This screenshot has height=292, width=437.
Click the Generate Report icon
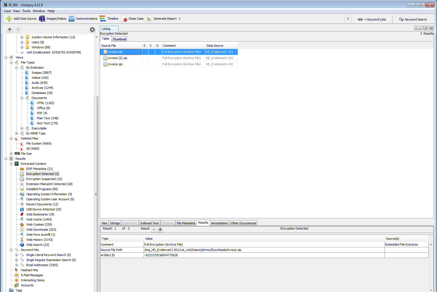[x=149, y=19]
